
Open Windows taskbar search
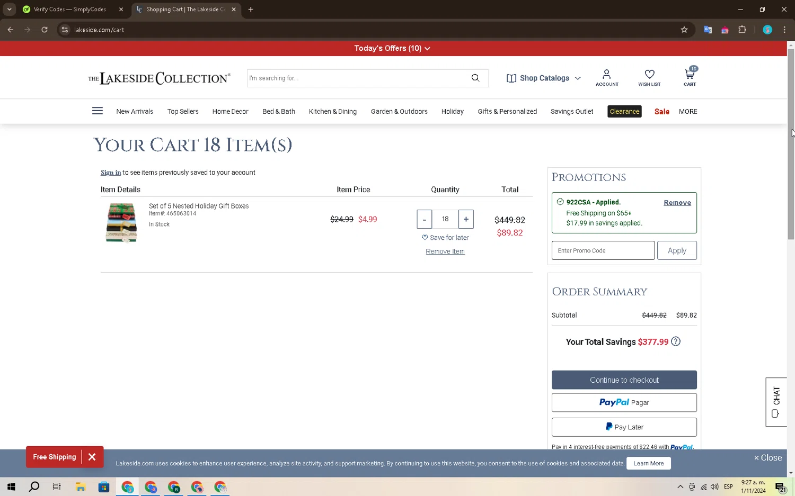[34, 486]
